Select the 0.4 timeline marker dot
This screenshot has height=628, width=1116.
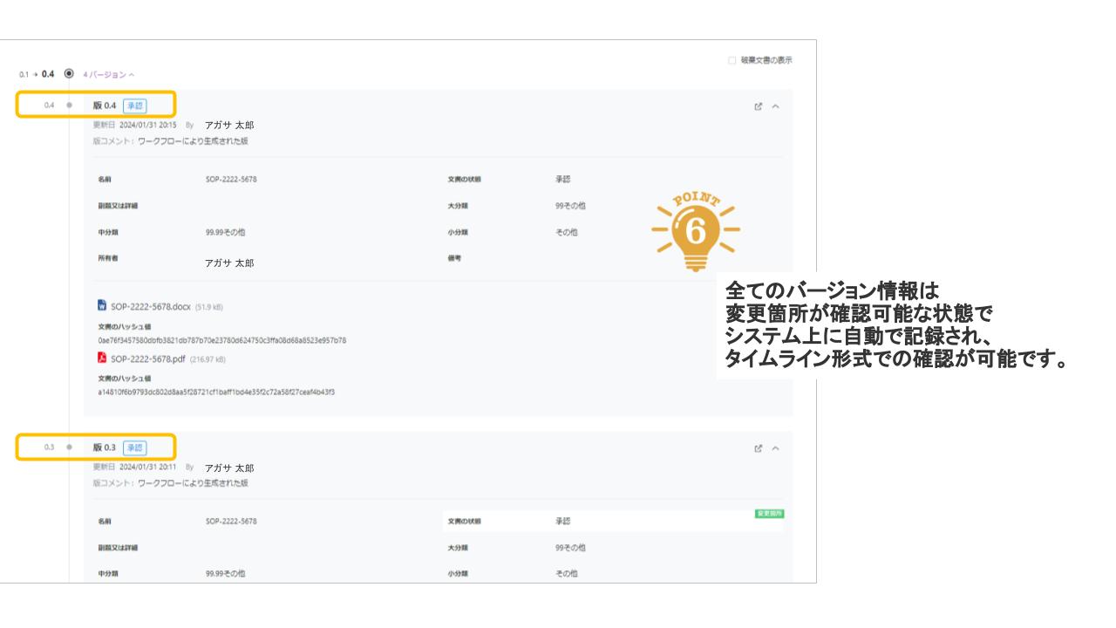69,106
